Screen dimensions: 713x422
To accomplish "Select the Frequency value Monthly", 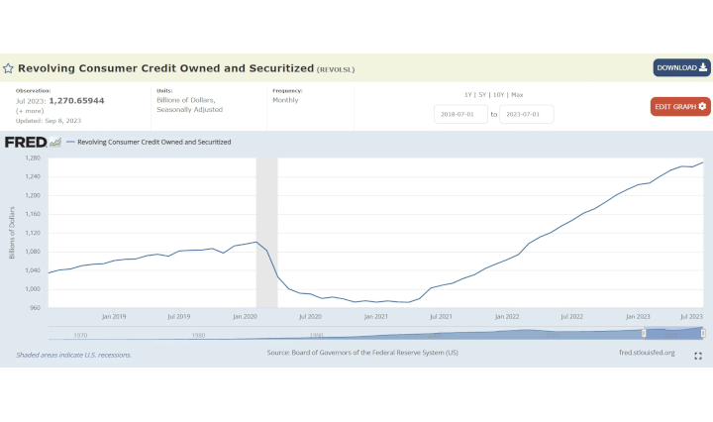I will (x=285, y=100).
